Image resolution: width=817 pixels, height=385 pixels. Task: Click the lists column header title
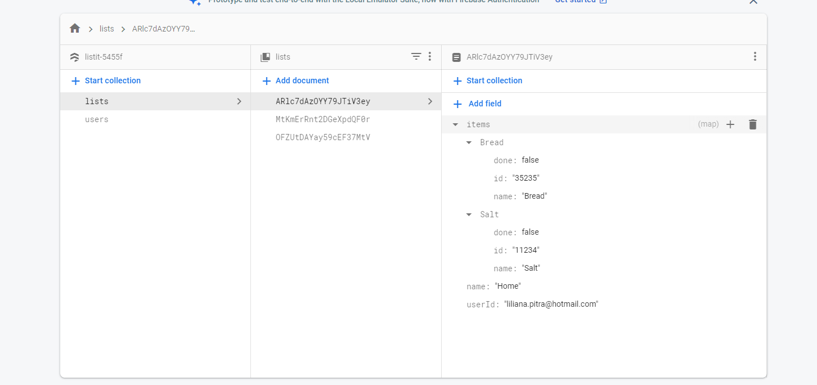point(283,57)
